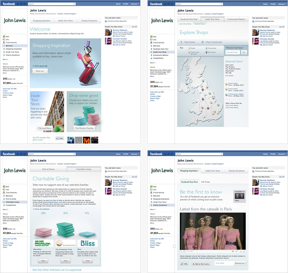The image size is (288, 273).
Task: Click the Your email field
Action: tap(224, 263)
